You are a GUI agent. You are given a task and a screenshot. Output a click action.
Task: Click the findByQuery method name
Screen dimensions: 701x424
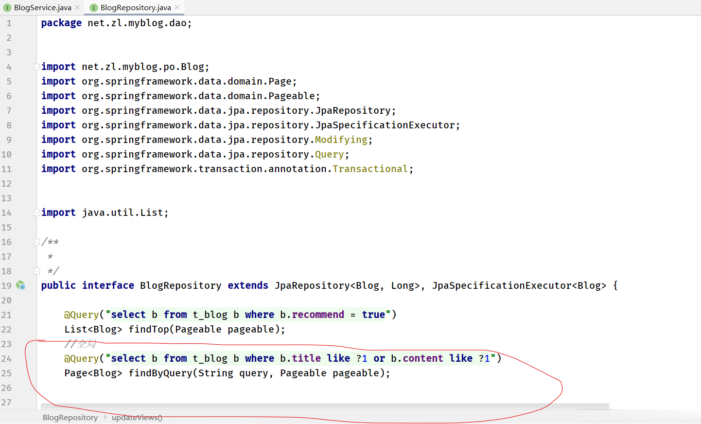point(160,373)
